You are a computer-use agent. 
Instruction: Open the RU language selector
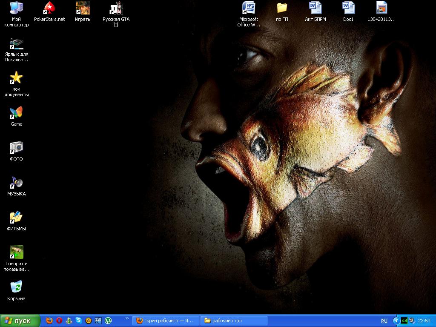[384, 321]
